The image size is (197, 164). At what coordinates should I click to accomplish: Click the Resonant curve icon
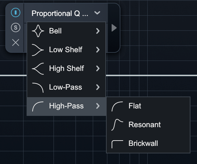tap(117, 125)
